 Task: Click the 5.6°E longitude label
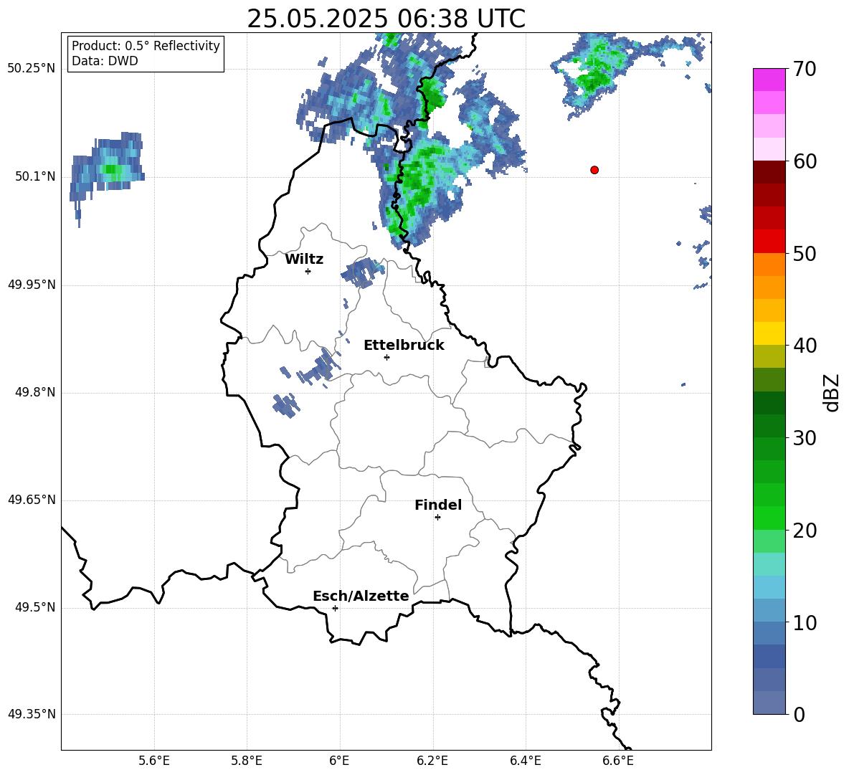pos(154,761)
